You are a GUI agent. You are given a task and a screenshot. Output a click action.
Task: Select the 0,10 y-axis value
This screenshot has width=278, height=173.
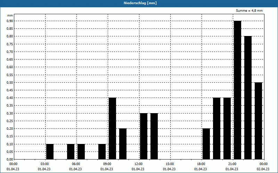(10, 144)
